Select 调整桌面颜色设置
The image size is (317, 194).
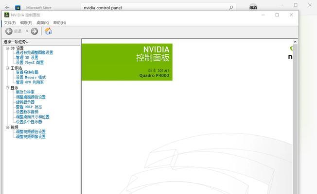pos(31,97)
